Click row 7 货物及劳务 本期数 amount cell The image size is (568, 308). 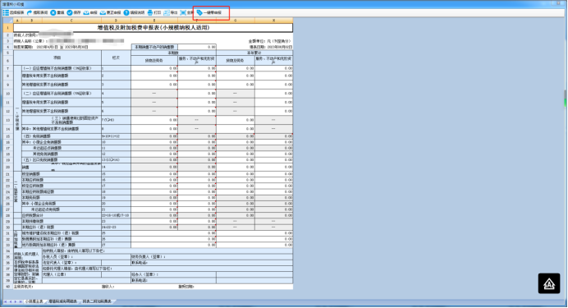154,68
